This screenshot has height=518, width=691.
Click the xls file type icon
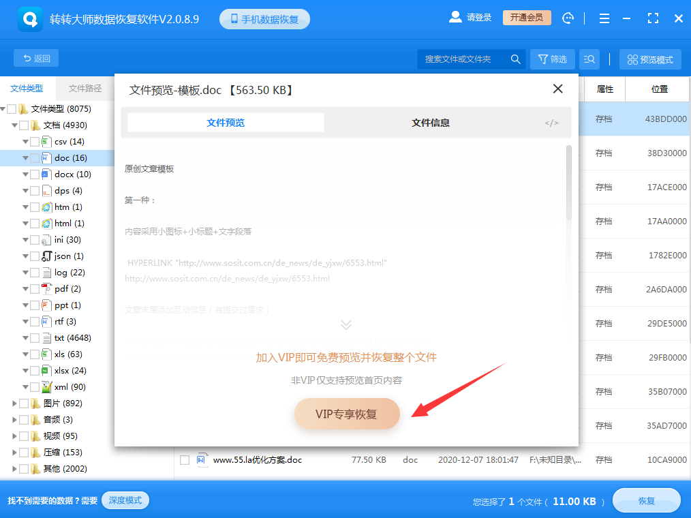[x=46, y=354]
